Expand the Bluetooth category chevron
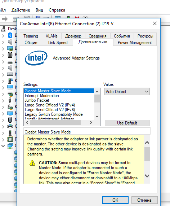The image size is (170, 206). pos(3,36)
